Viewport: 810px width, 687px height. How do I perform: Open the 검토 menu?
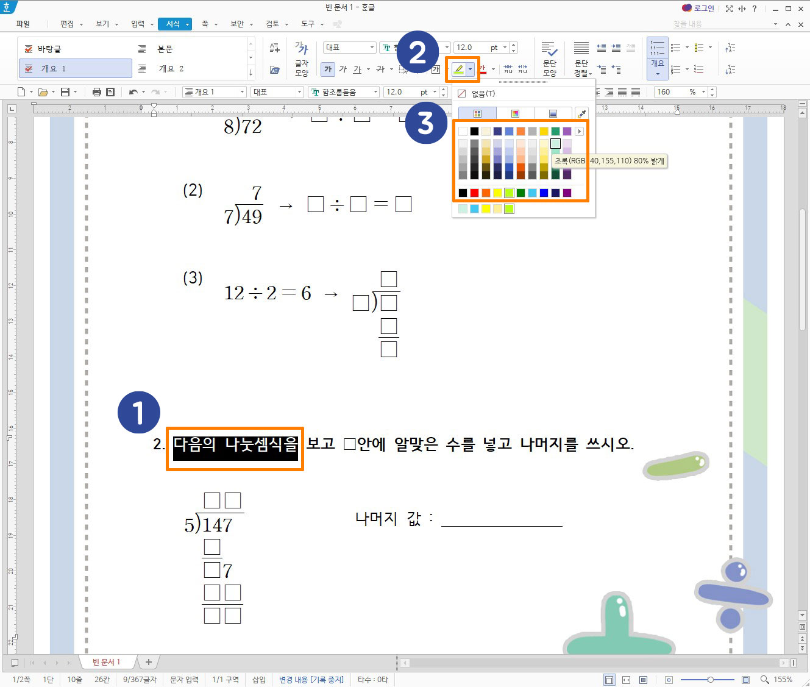(x=272, y=24)
